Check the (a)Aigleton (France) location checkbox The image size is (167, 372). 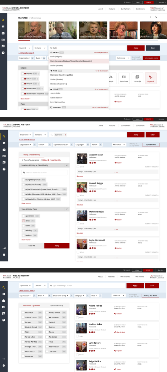24,180
